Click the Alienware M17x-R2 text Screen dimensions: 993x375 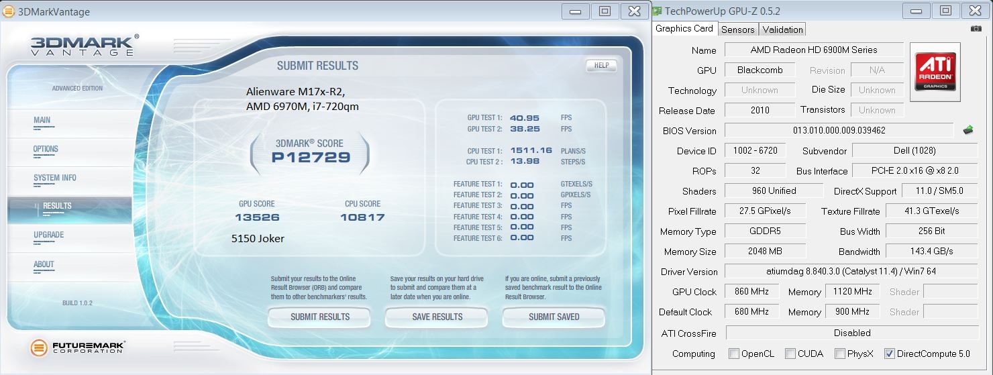(296, 92)
